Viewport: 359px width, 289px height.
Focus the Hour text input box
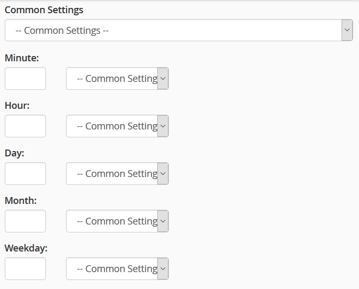(25, 126)
